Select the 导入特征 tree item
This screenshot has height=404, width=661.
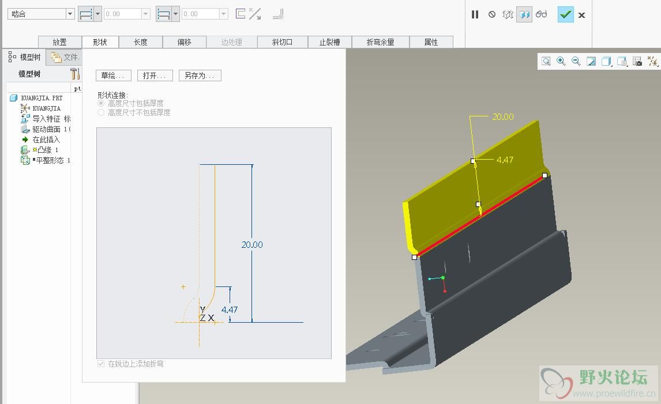[x=46, y=119]
